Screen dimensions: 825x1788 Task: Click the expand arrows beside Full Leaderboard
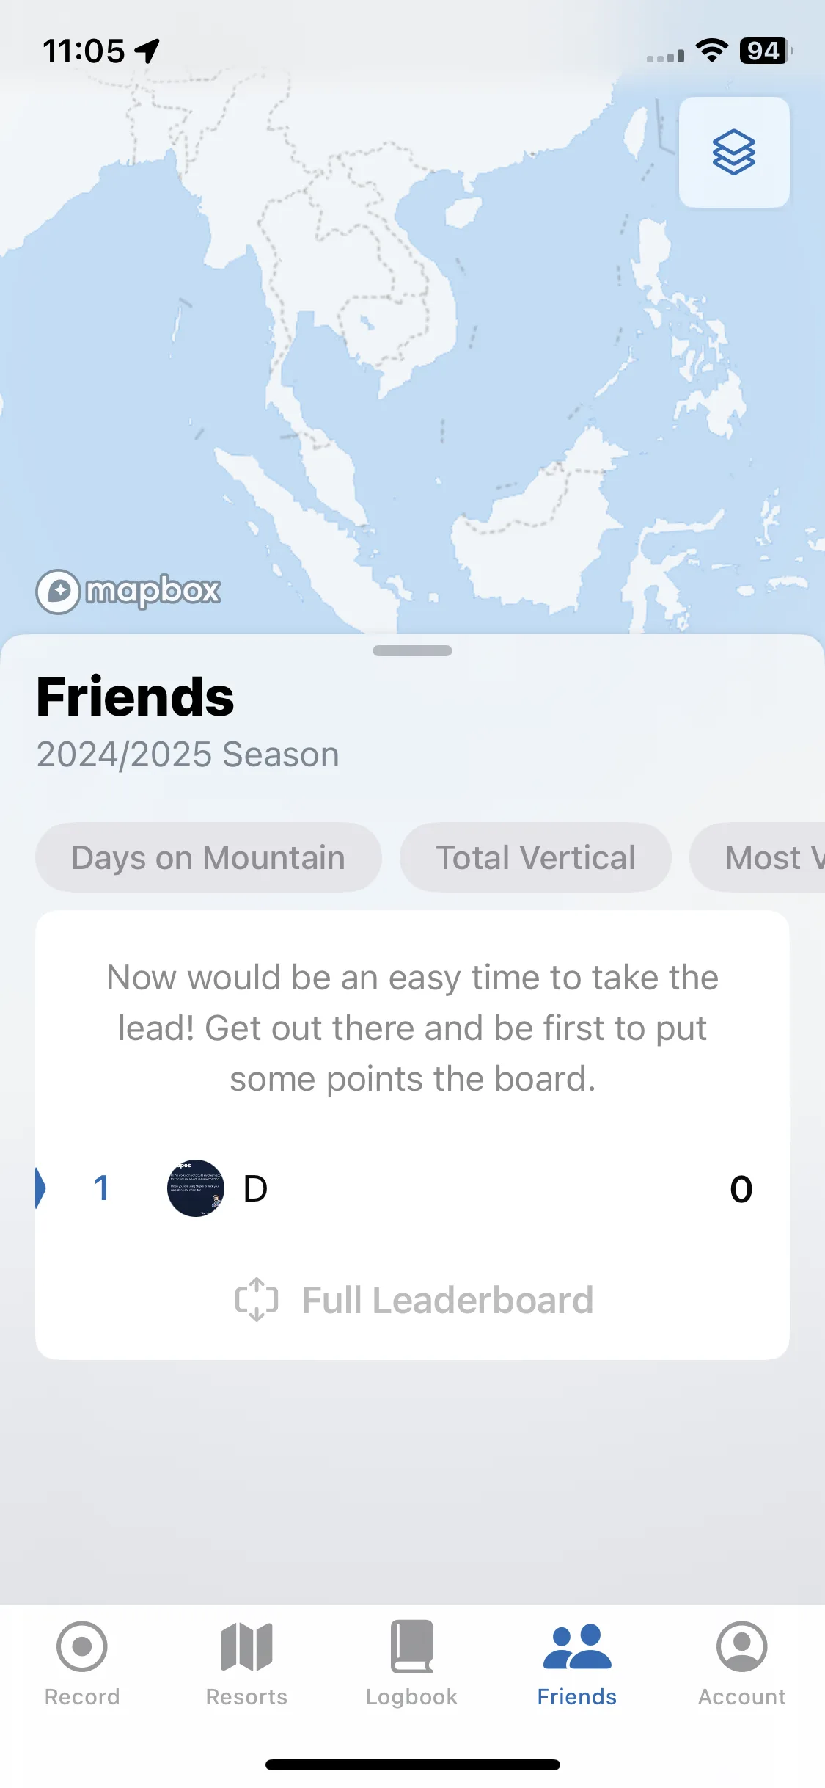257,1300
